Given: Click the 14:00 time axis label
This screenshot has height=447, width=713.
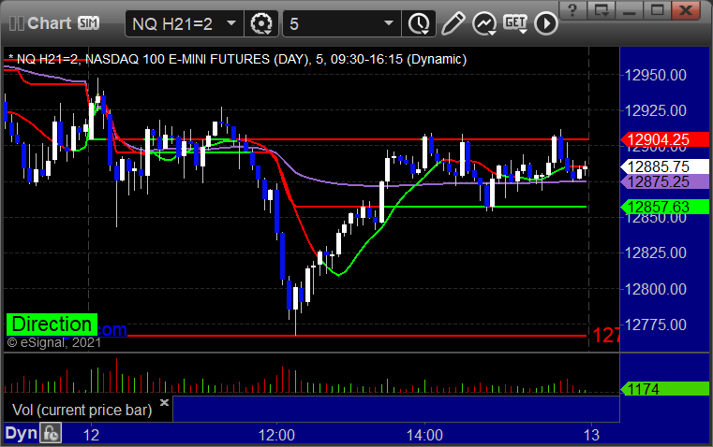Looking at the screenshot, I should tap(424, 436).
